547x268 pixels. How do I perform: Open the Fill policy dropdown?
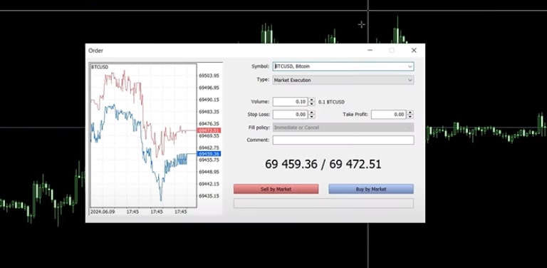(x=343, y=128)
